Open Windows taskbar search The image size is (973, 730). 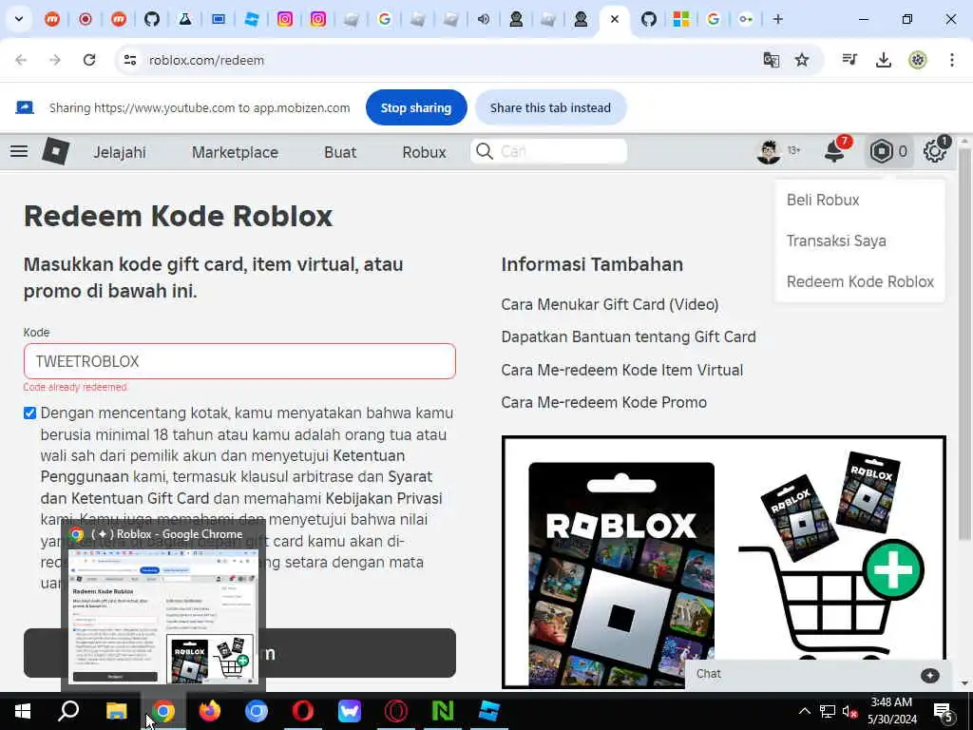click(68, 711)
